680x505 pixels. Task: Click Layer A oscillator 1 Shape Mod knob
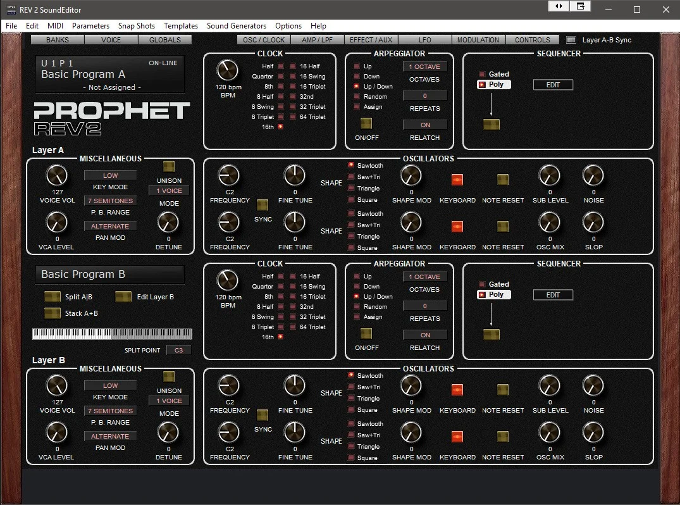coord(411,176)
